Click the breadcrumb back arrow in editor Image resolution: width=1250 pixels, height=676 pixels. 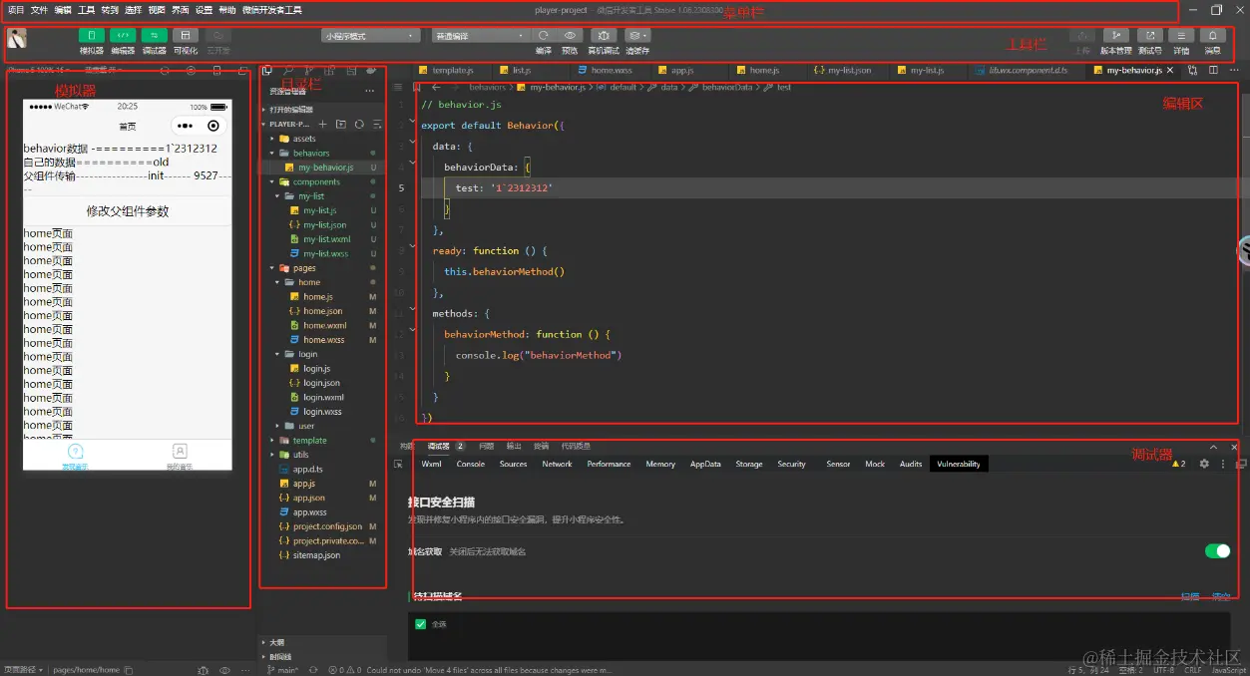(437, 88)
